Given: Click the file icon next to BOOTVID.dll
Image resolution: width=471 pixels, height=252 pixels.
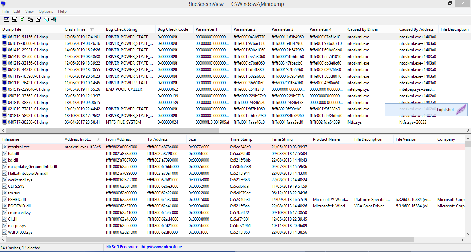Looking at the screenshot, I should (4, 206).
